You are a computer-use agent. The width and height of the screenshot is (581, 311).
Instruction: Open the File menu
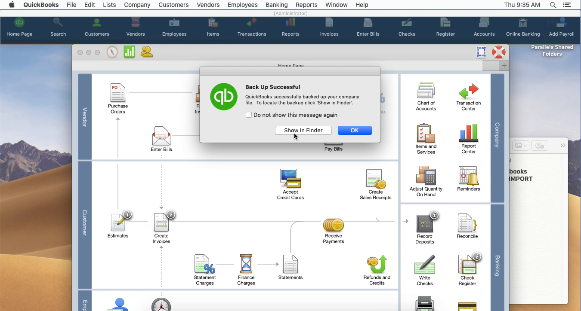pyautogui.click(x=71, y=5)
